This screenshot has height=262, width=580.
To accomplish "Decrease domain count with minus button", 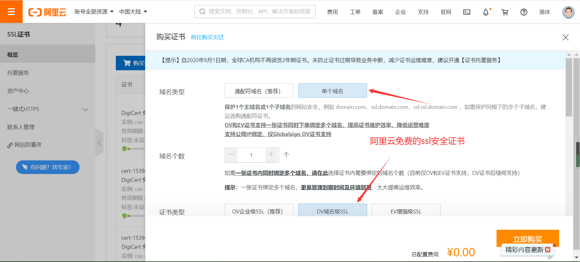I will (231, 155).
